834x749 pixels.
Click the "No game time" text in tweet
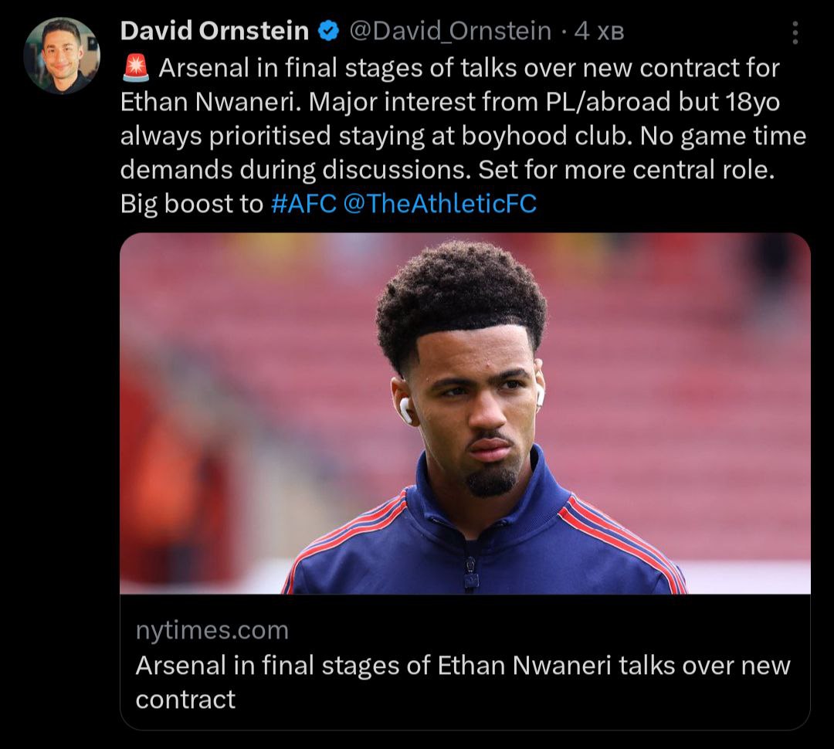tap(727, 136)
